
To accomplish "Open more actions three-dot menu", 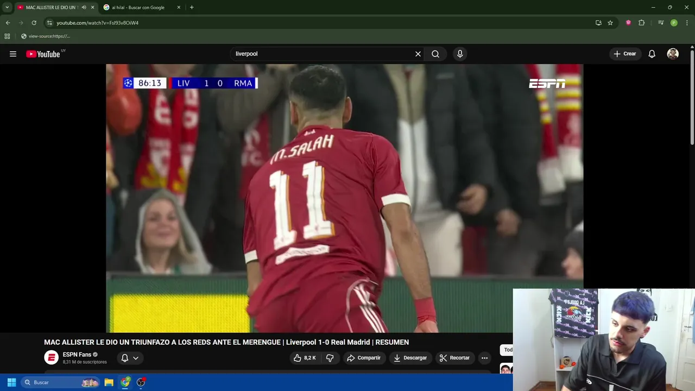I will (484, 358).
